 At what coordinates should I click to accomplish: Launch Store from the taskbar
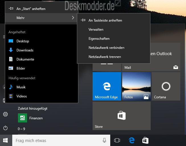[145, 140]
